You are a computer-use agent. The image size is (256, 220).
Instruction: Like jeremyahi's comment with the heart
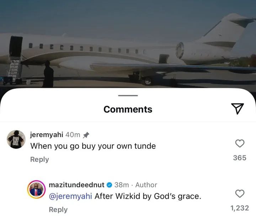240,143
